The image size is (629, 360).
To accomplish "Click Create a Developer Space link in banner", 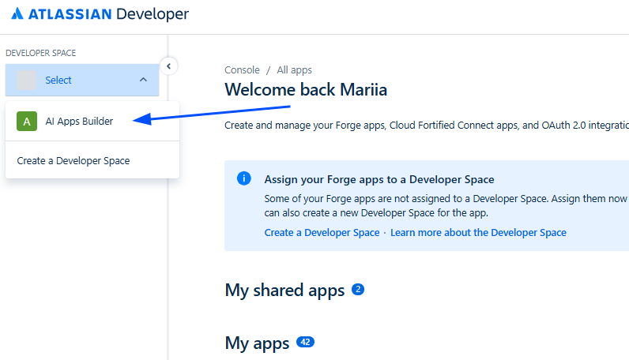I will (x=322, y=232).
